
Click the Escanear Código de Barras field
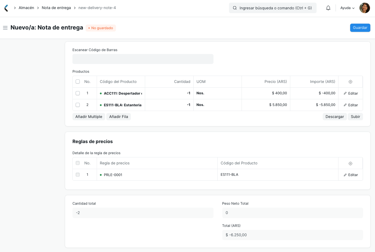tap(143, 59)
